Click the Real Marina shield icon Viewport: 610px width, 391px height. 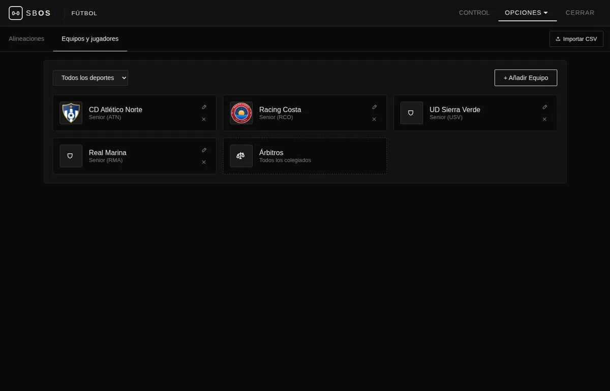click(x=71, y=156)
